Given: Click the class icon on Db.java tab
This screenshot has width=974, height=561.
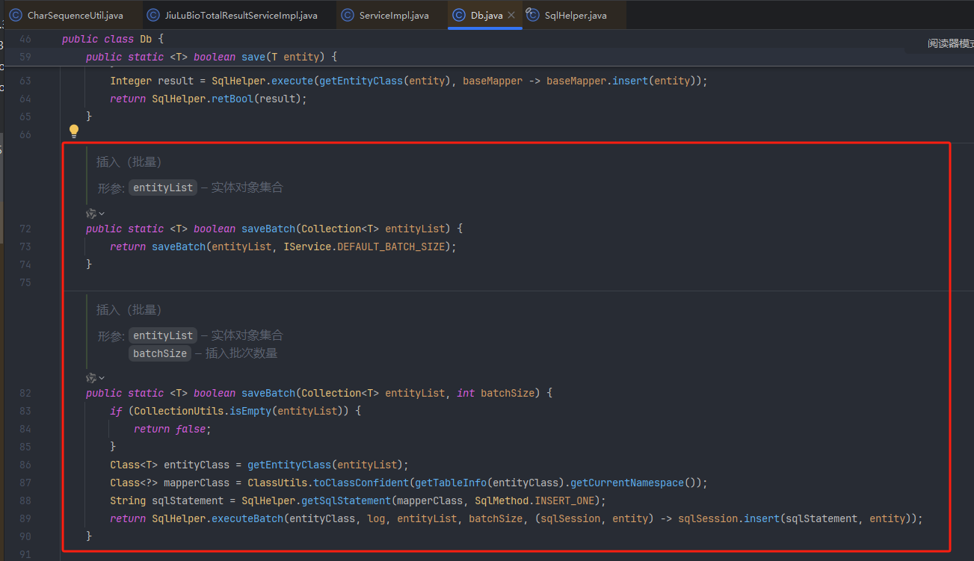Looking at the screenshot, I should 459,15.
